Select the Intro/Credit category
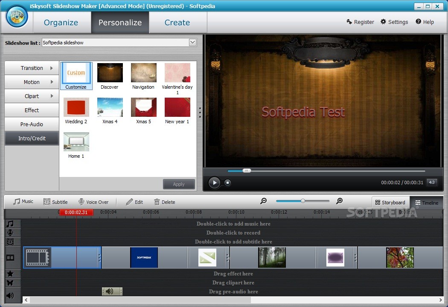This screenshot has height=307, width=448. coord(32,138)
